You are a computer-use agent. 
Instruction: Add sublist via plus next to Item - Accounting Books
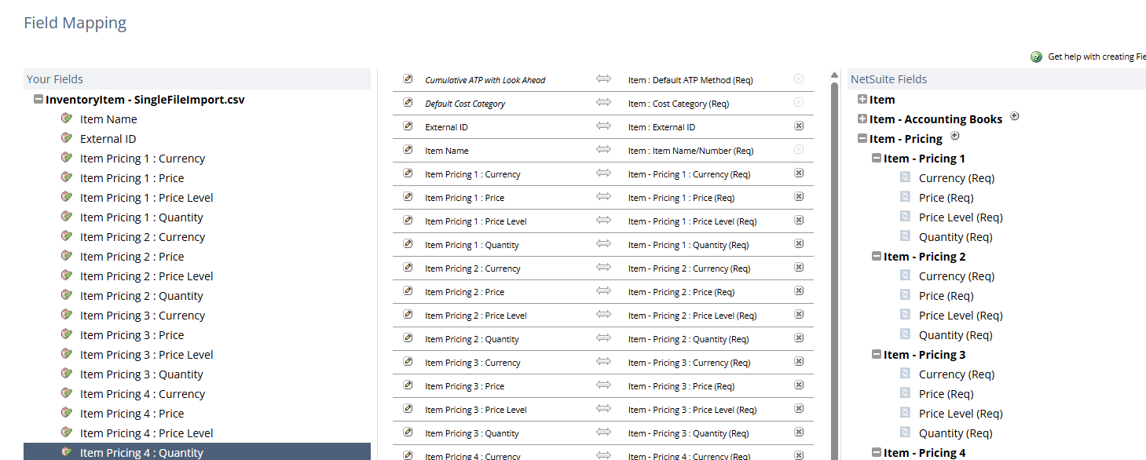coord(1014,116)
